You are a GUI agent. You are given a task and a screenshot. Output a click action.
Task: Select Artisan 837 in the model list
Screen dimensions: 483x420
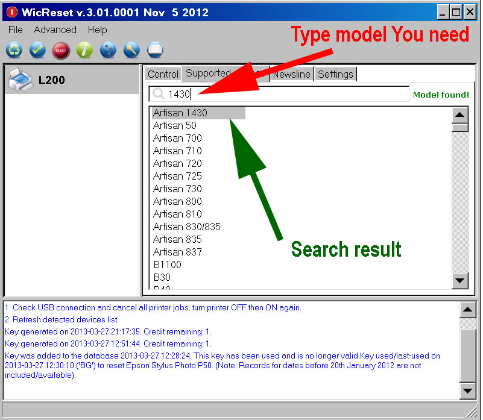(x=177, y=252)
